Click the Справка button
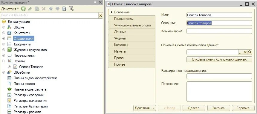257x114 pixels. [243, 108]
